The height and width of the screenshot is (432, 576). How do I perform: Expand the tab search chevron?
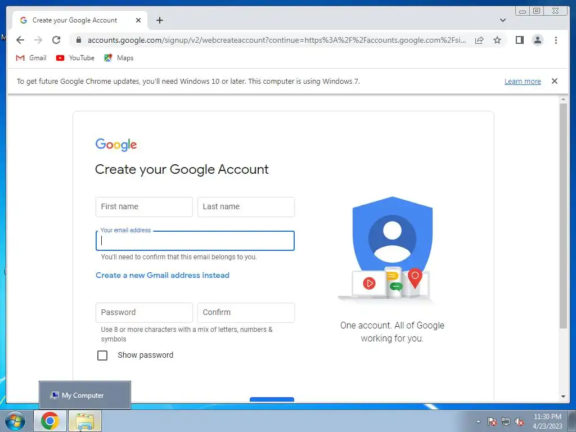point(503,20)
